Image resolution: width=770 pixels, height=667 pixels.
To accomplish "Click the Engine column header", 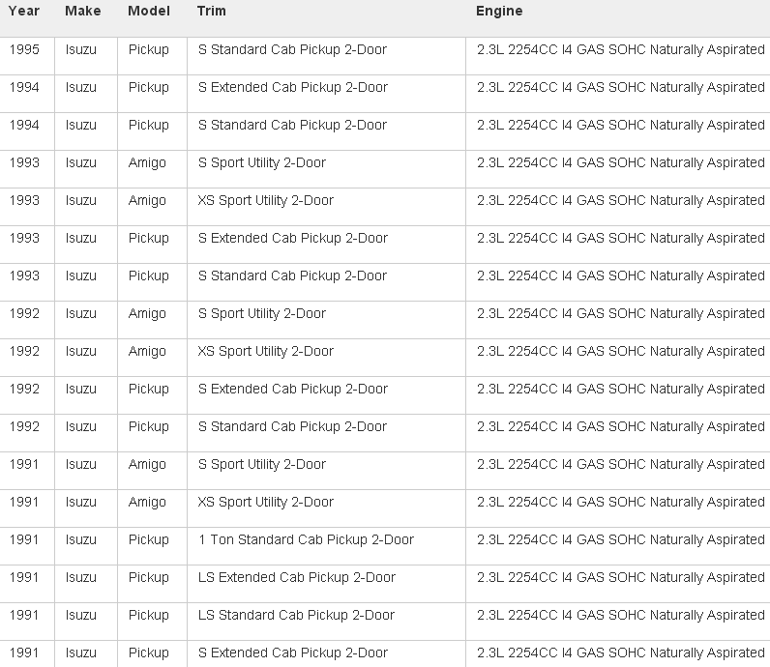I will coord(499,12).
